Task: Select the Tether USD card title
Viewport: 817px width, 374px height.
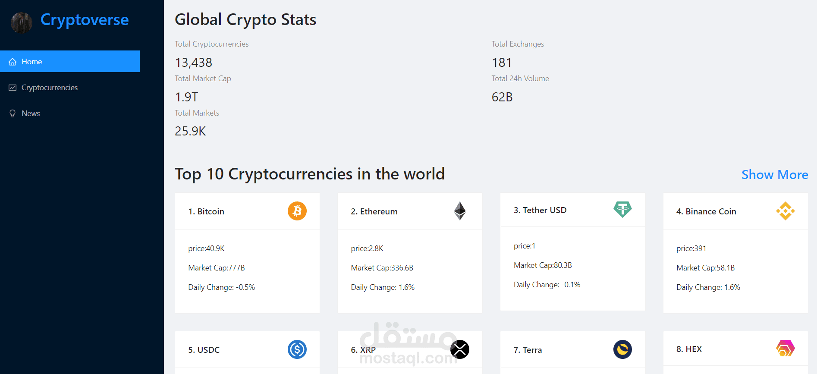Action: 540,210
